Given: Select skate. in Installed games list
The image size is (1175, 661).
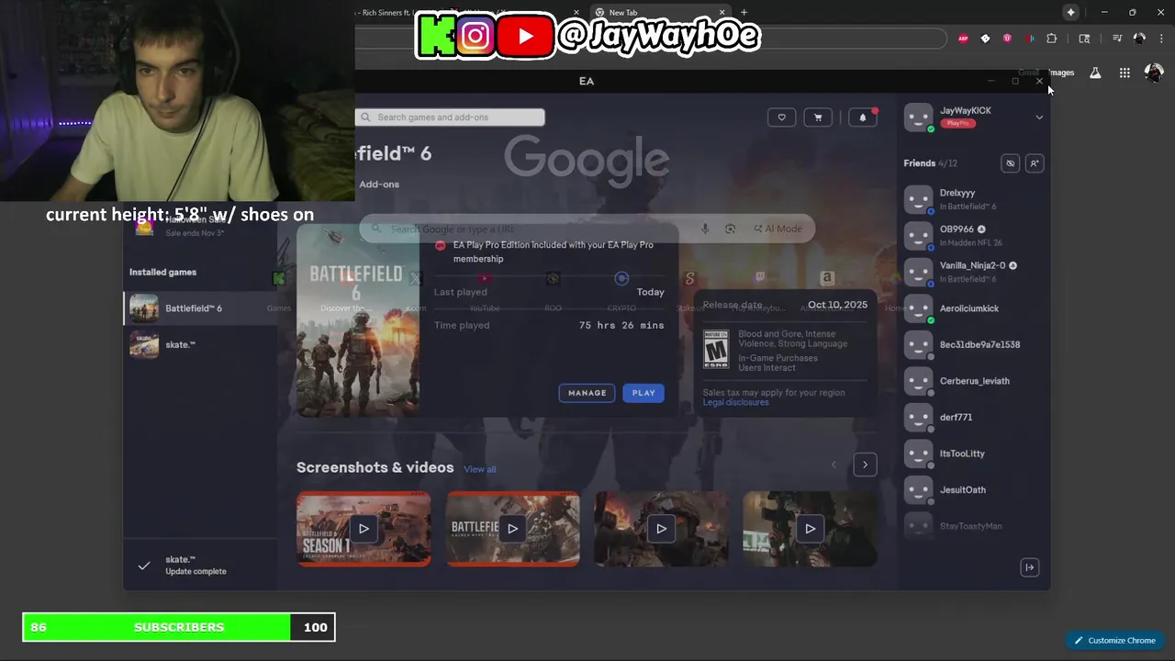Looking at the screenshot, I should point(200,344).
